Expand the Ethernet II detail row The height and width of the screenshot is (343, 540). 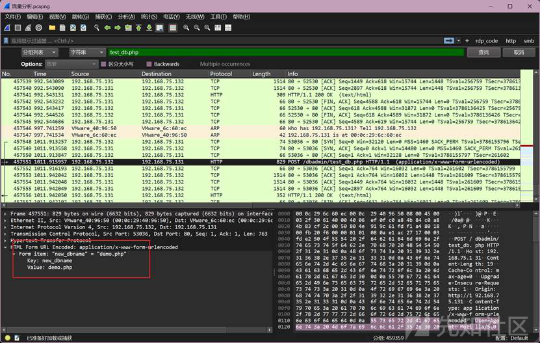point(5,221)
